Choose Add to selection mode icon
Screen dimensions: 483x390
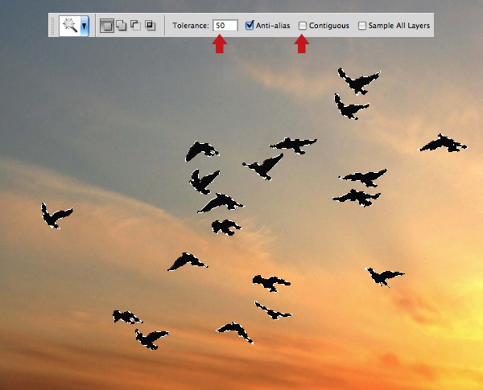[x=122, y=26]
